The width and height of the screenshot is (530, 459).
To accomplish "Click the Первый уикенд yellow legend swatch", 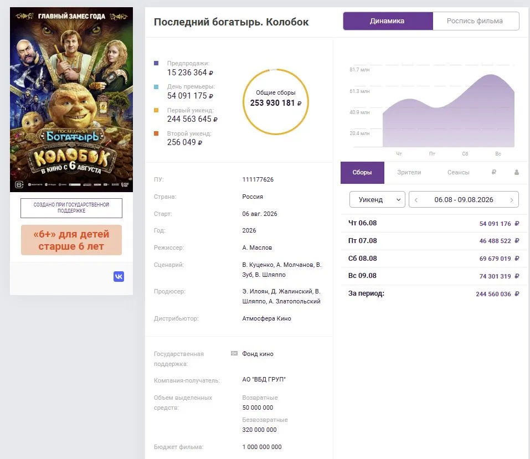I will 156,110.
